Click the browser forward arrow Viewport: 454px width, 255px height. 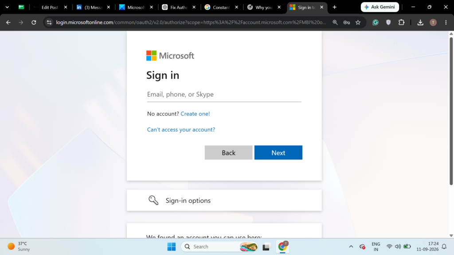(x=21, y=22)
